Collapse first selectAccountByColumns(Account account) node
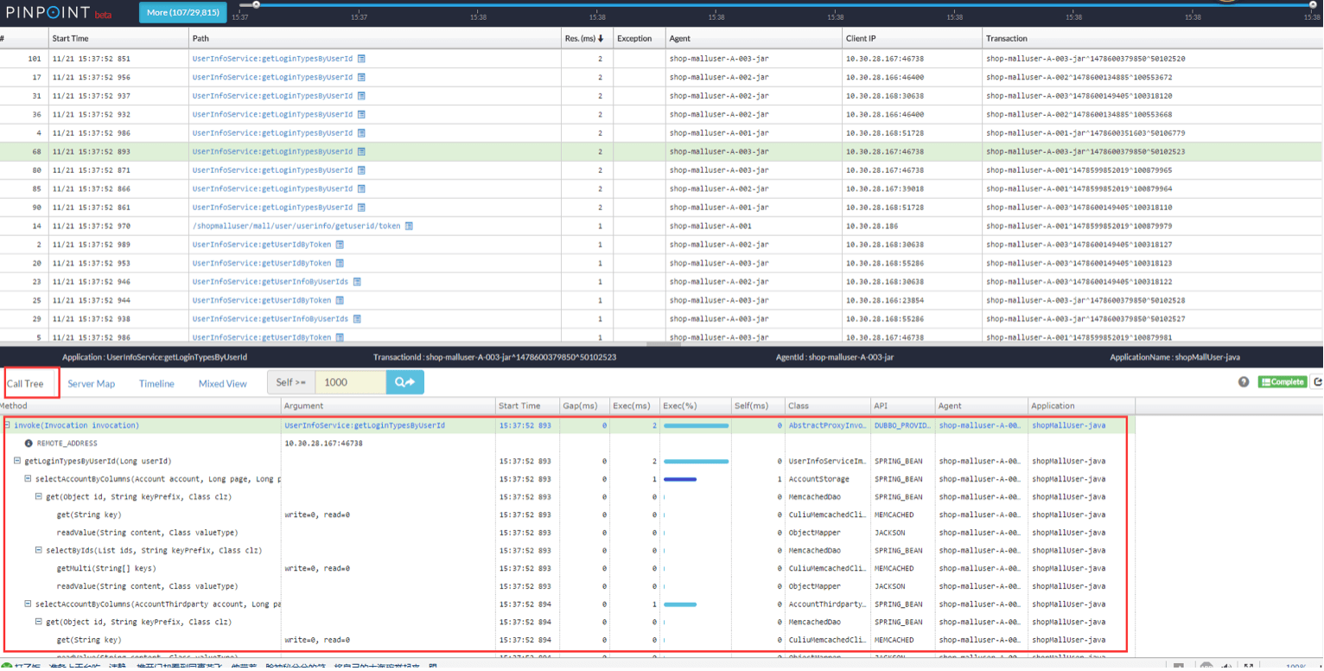1324x671 pixels. pyautogui.click(x=29, y=479)
